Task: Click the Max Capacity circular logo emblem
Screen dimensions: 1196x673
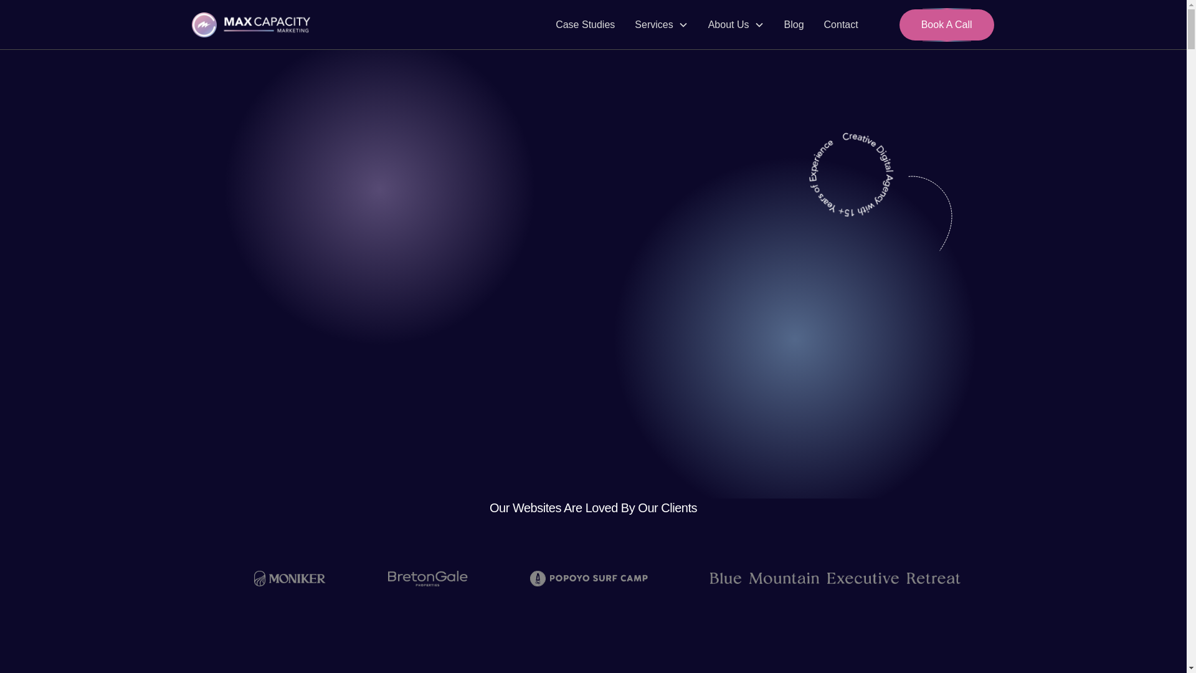Action: [204, 25]
